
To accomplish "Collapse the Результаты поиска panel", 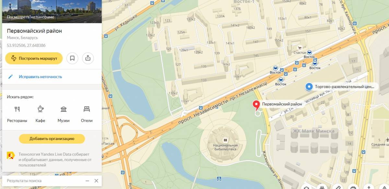I will (87, 181).
